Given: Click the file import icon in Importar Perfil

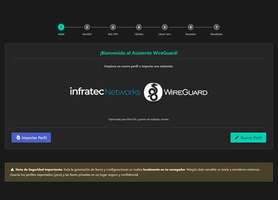Looking at the screenshot, I should (18, 138).
